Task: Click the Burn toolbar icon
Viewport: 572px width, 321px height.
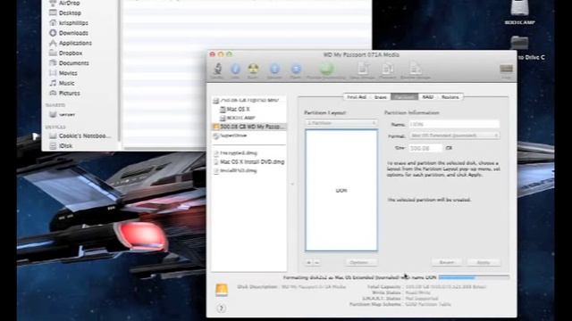Action: (x=253, y=70)
